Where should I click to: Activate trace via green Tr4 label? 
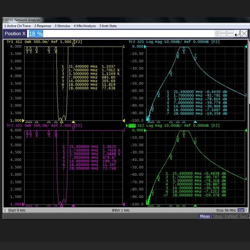click(x=132, y=126)
